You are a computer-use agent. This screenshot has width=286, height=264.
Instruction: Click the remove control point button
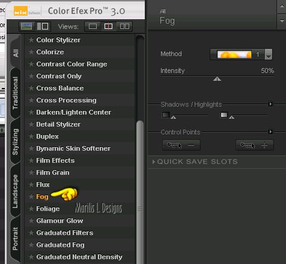coord(181,145)
